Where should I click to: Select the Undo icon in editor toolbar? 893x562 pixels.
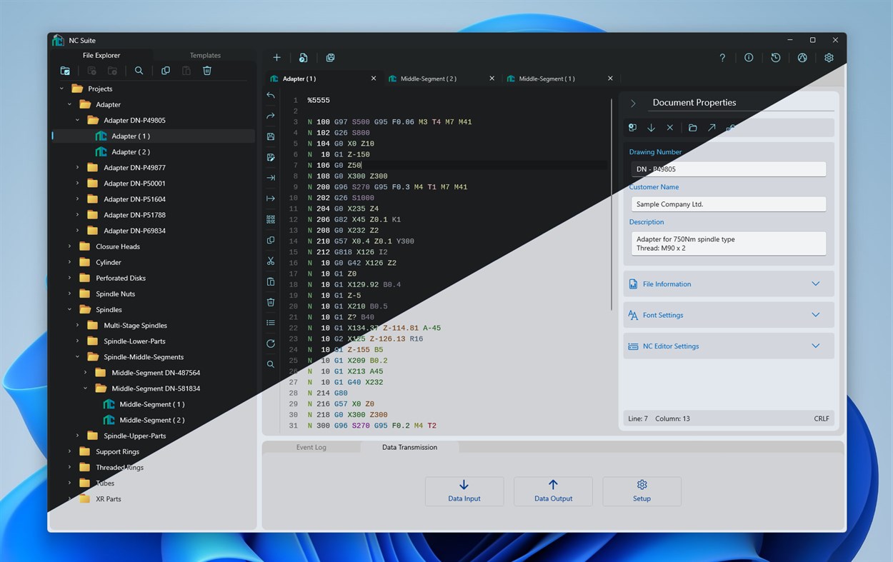click(x=271, y=95)
